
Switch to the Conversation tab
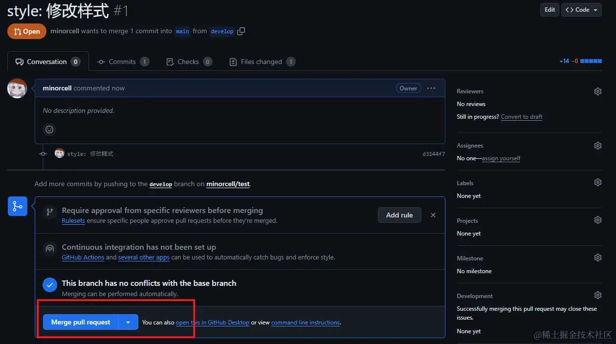click(x=48, y=62)
